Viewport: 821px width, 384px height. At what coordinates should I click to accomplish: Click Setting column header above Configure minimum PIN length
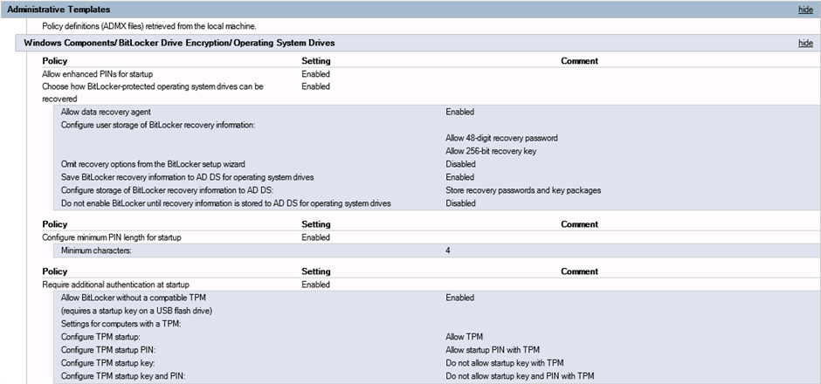pyautogui.click(x=315, y=224)
